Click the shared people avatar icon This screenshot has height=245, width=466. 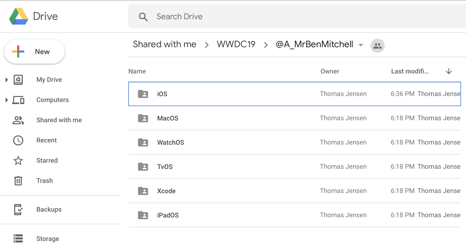pyautogui.click(x=378, y=46)
